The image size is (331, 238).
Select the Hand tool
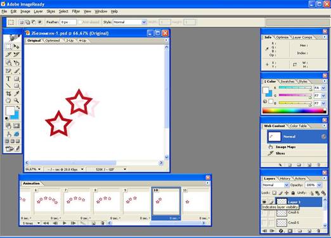click(x=8, y=101)
